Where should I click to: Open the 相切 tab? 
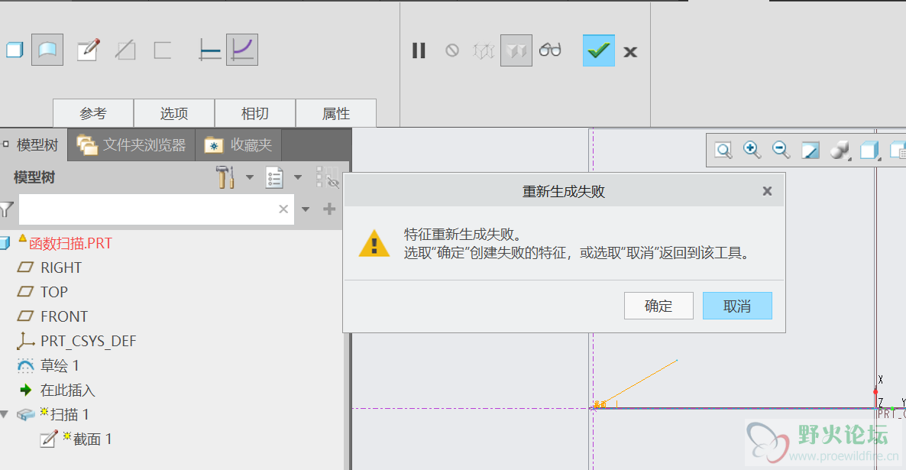point(255,113)
